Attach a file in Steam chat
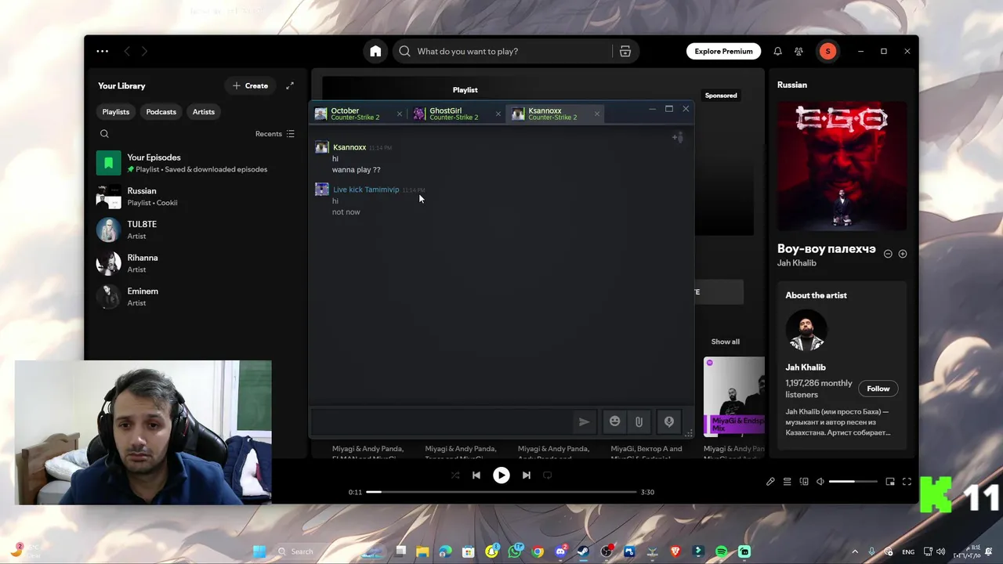This screenshot has height=564, width=1003. (639, 421)
